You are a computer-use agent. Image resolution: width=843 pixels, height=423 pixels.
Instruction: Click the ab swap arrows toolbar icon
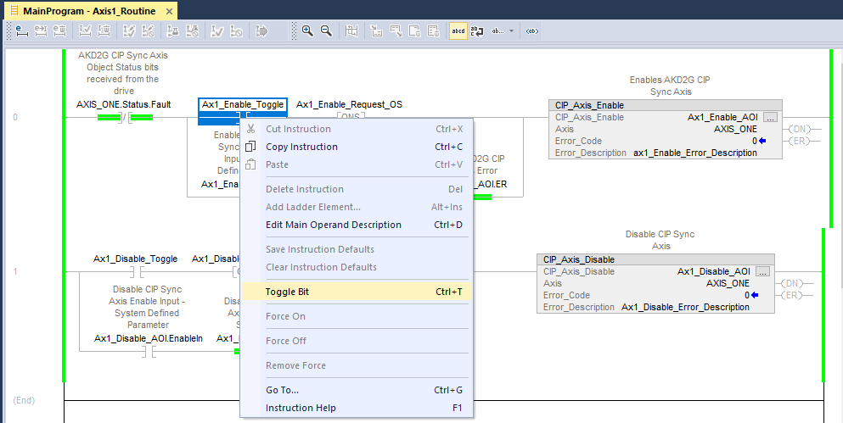[x=477, y=31]
